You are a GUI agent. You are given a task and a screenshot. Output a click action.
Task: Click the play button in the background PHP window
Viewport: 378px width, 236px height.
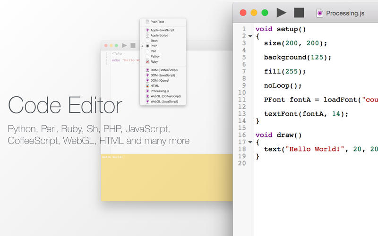(x=124, y=45)
